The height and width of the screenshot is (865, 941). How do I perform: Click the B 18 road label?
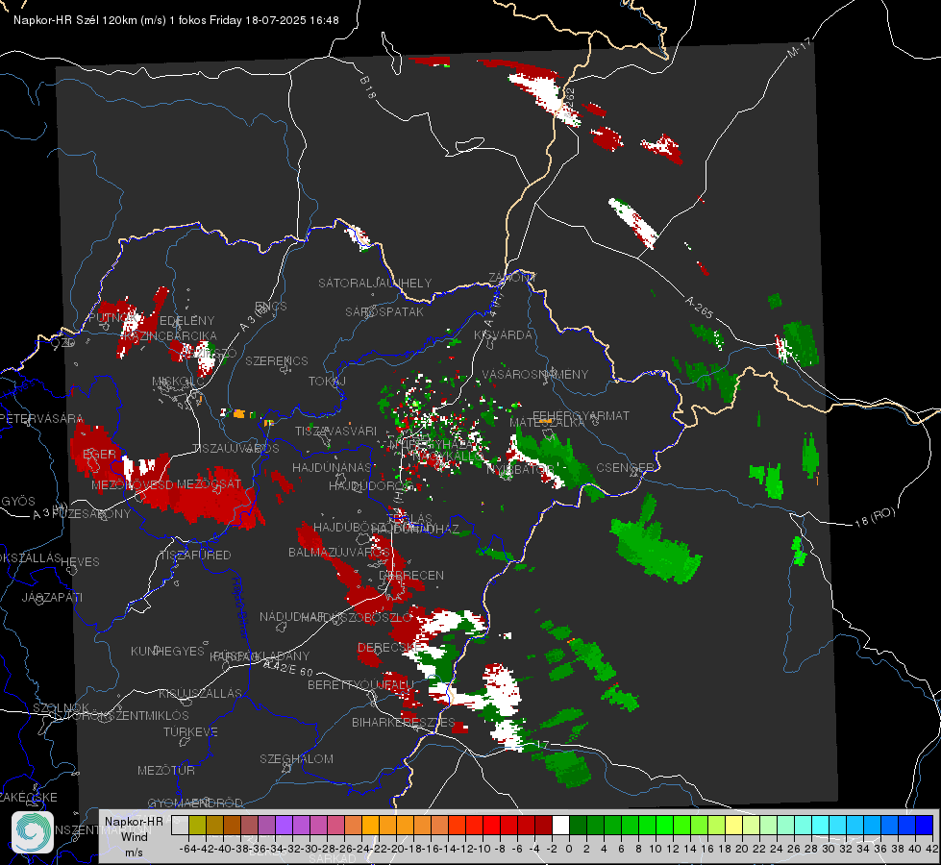(368, 87)
